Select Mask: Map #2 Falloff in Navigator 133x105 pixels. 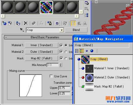(x=109, y=86)
